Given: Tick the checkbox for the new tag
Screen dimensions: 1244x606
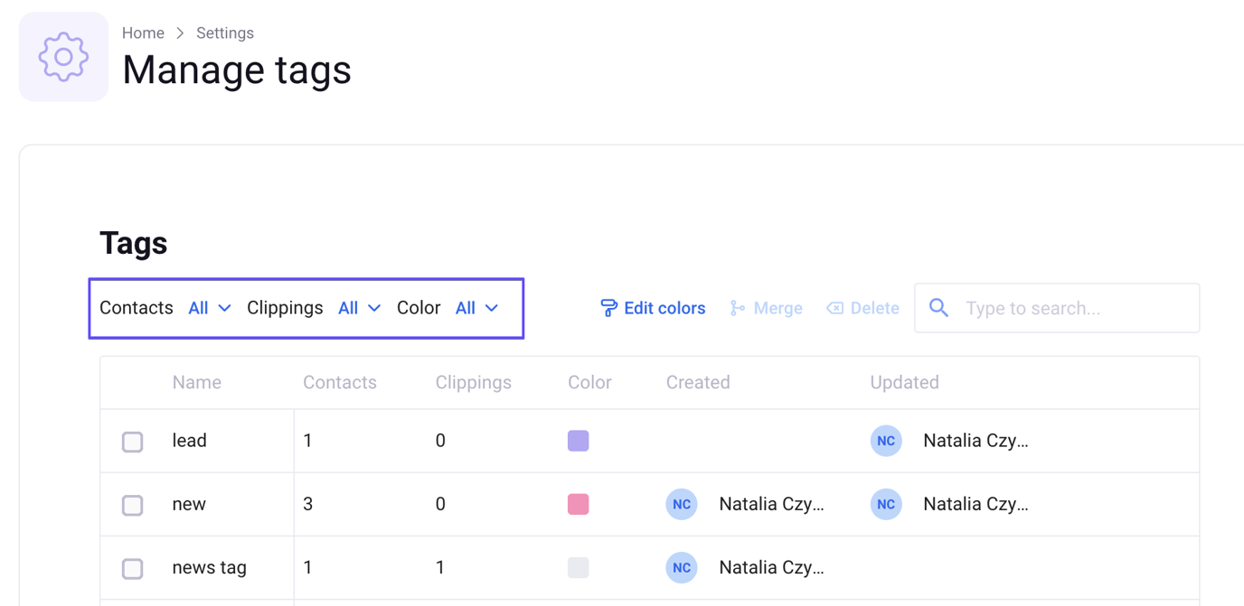Looking at the screenshot, I should [x=133, y=505].
